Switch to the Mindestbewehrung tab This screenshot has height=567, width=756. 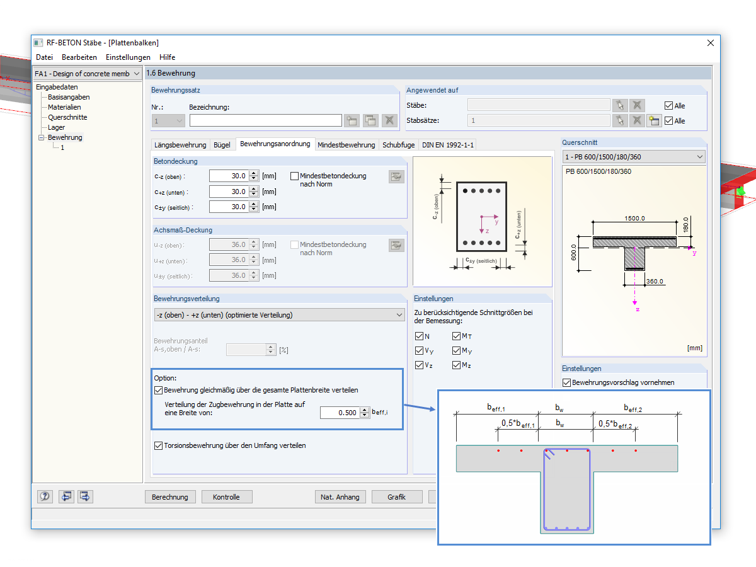pos(346,145)
